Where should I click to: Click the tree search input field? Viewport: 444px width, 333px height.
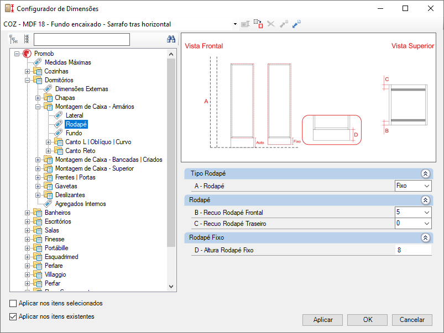coord(82,39)
